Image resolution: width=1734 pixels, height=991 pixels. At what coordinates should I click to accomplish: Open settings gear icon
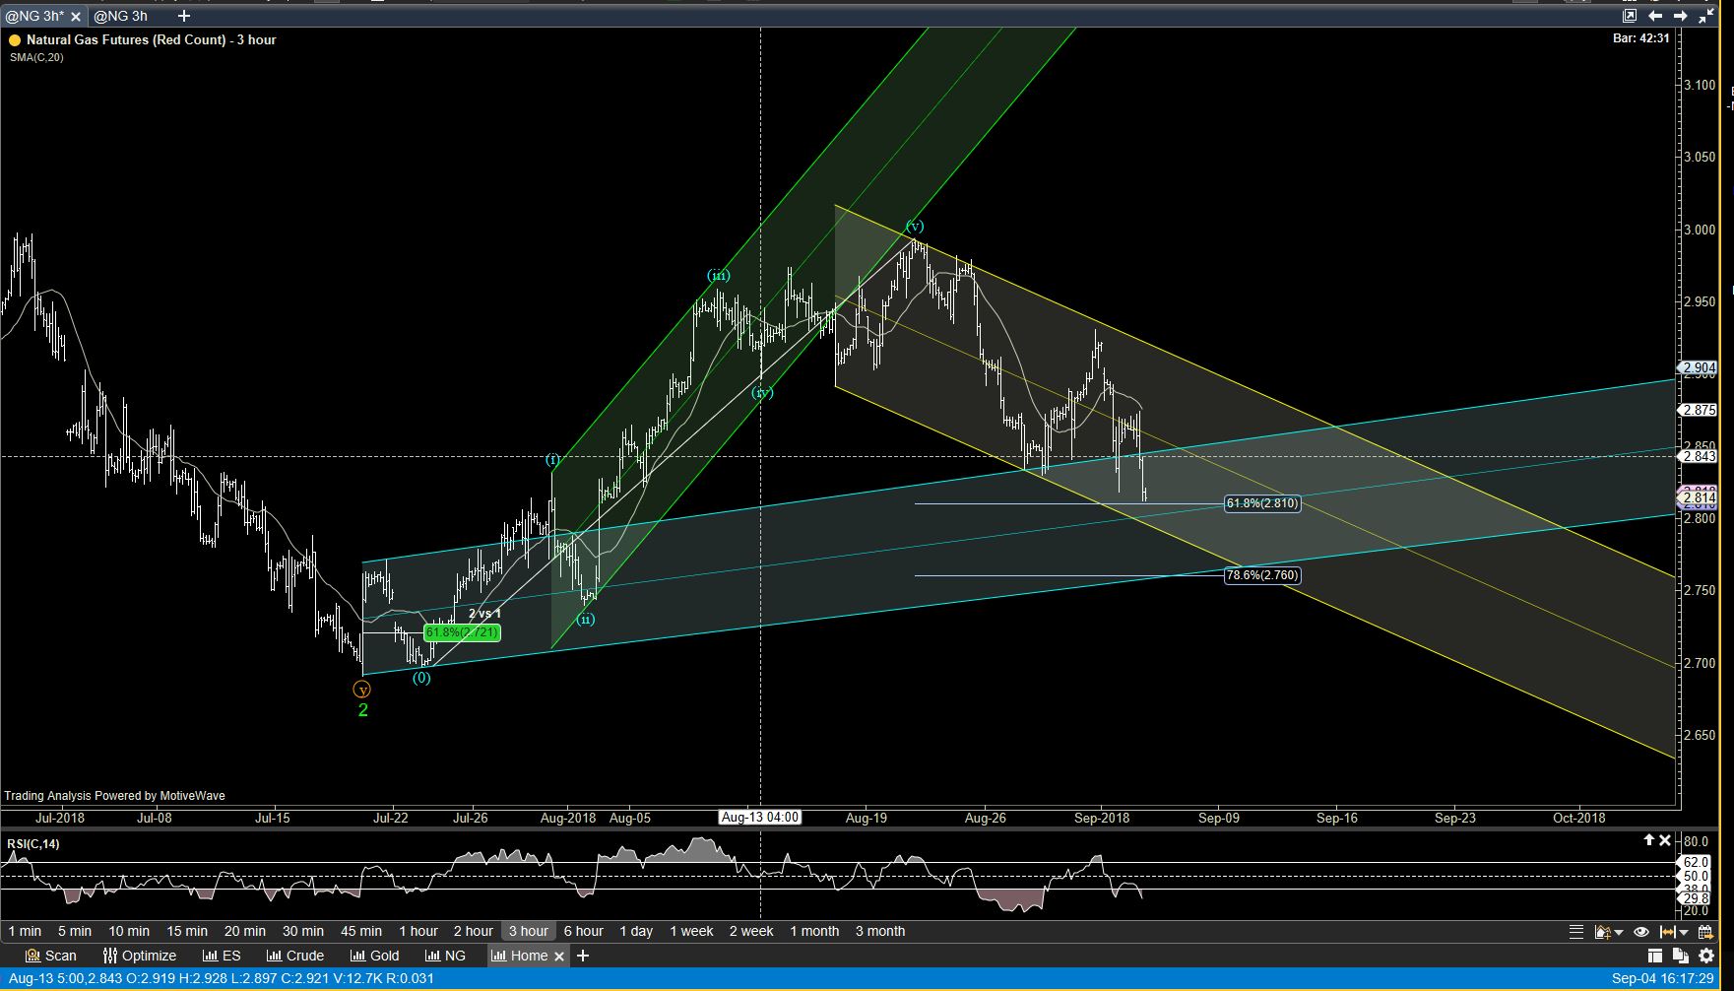[x=1706, y=956]
